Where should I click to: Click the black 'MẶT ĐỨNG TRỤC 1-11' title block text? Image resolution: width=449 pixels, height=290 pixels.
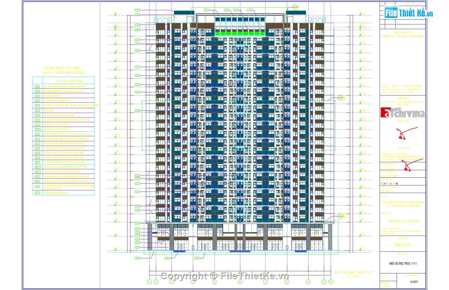[403, 264]
